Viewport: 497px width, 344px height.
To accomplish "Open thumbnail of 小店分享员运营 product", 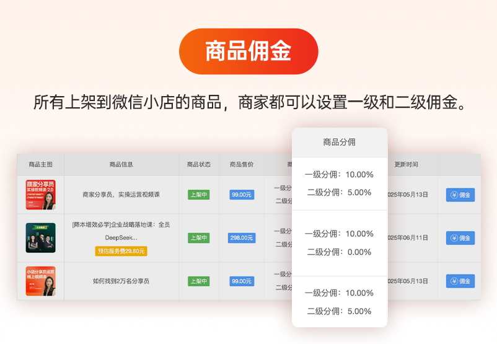I will (40, 281).
